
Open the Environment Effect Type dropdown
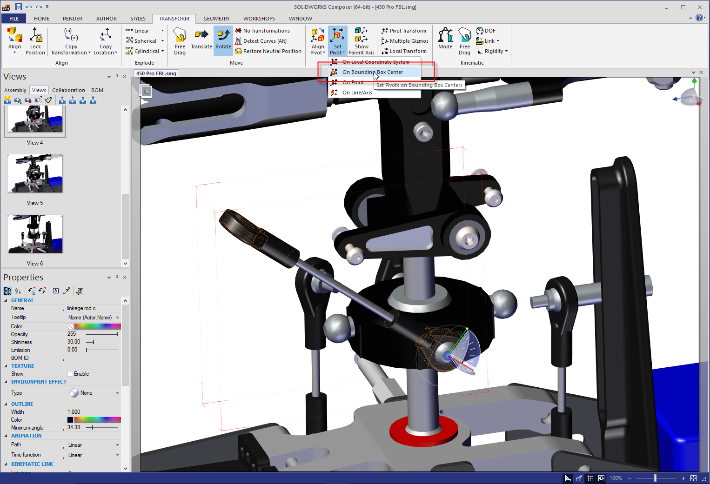[117, 393]
